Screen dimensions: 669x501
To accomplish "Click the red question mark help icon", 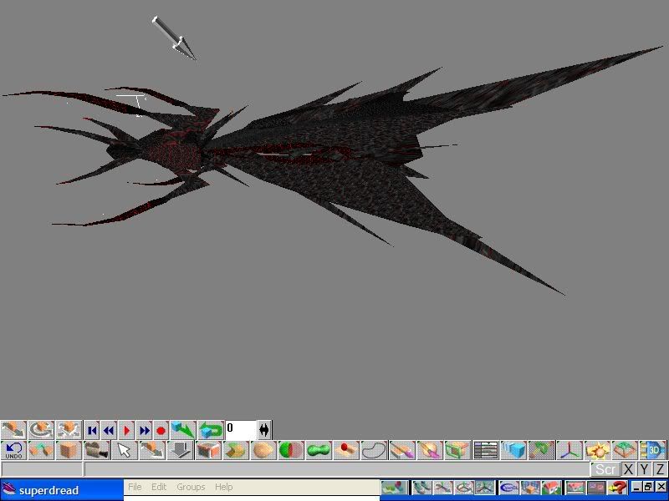I will pyautogui.click(x=617, y=488).
